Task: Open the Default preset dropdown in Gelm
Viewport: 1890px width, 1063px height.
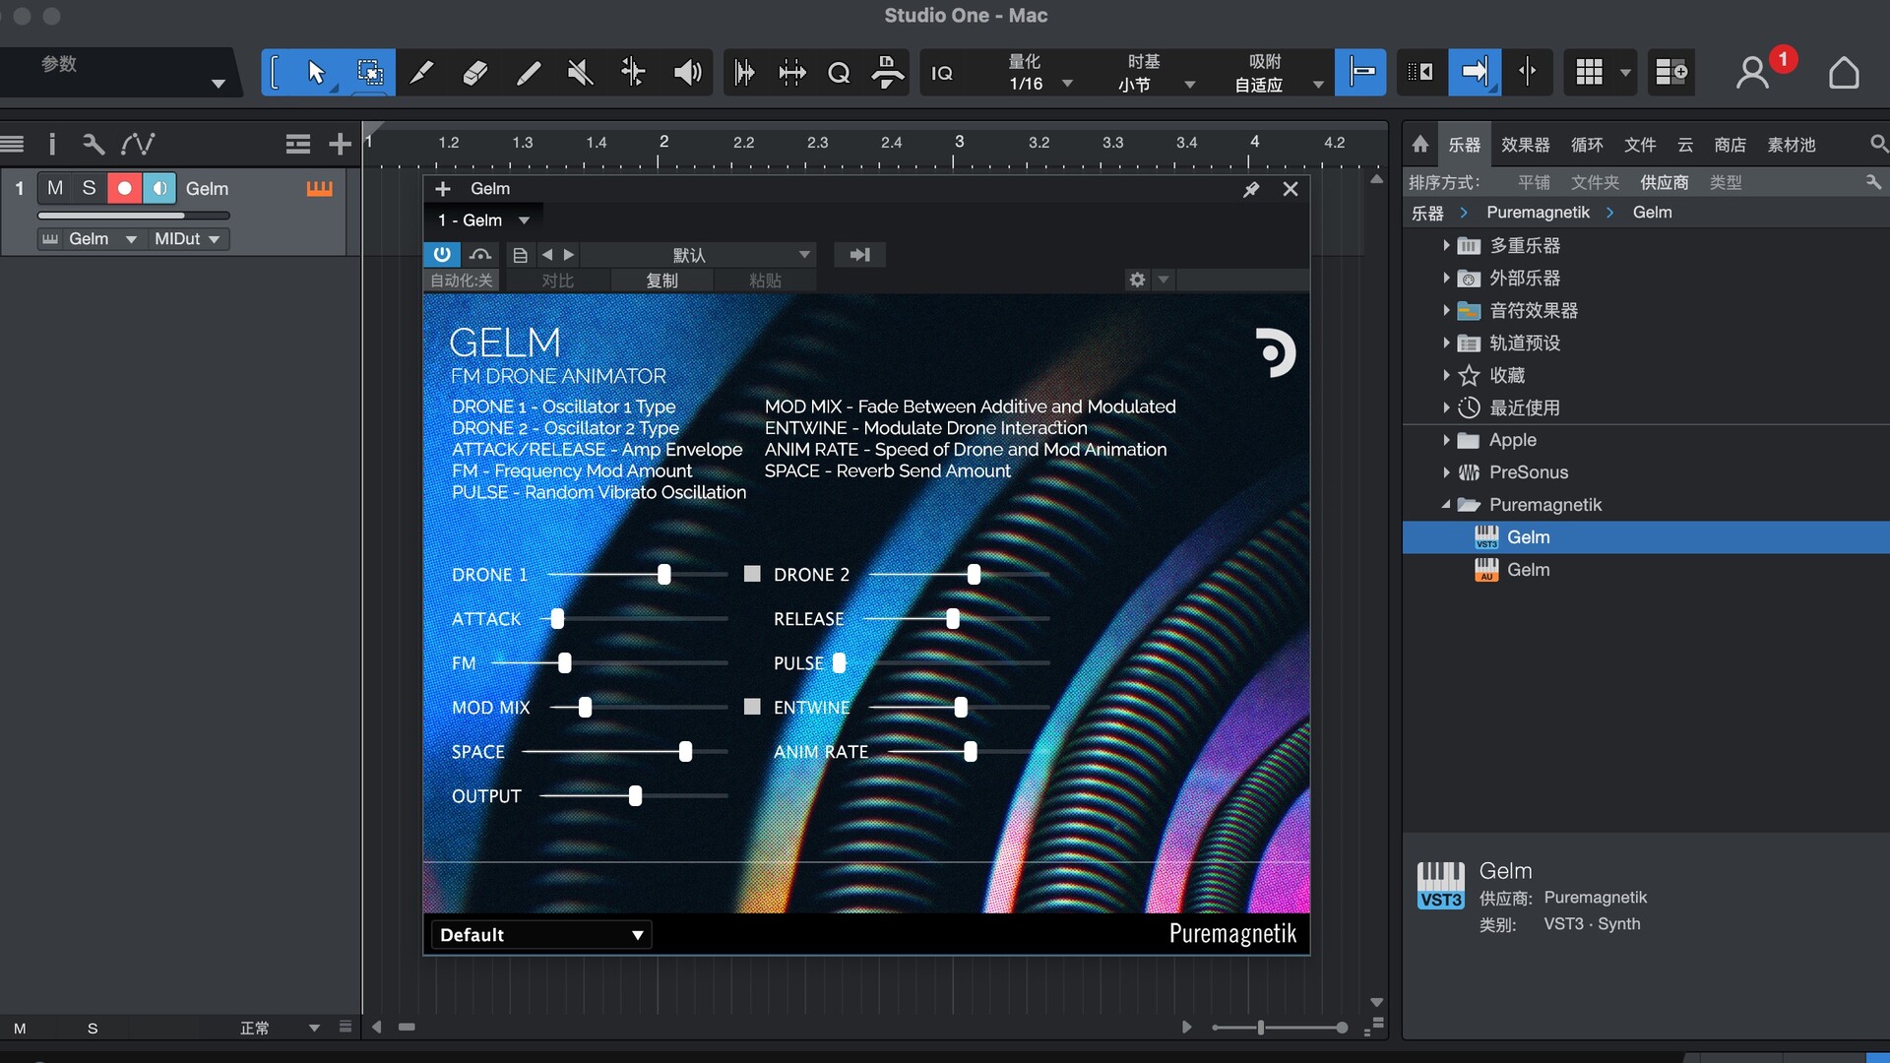Action: [x=540, y=935]
